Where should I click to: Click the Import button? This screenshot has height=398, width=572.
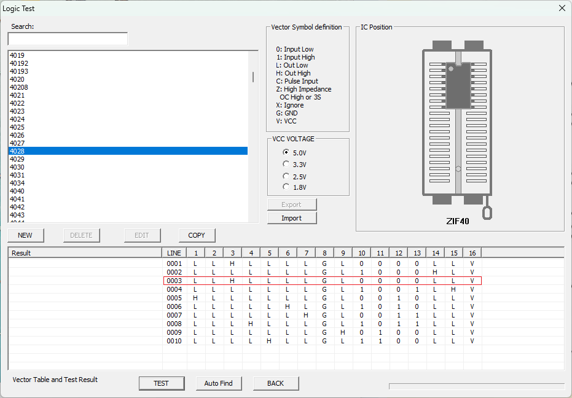coord(292,218)
